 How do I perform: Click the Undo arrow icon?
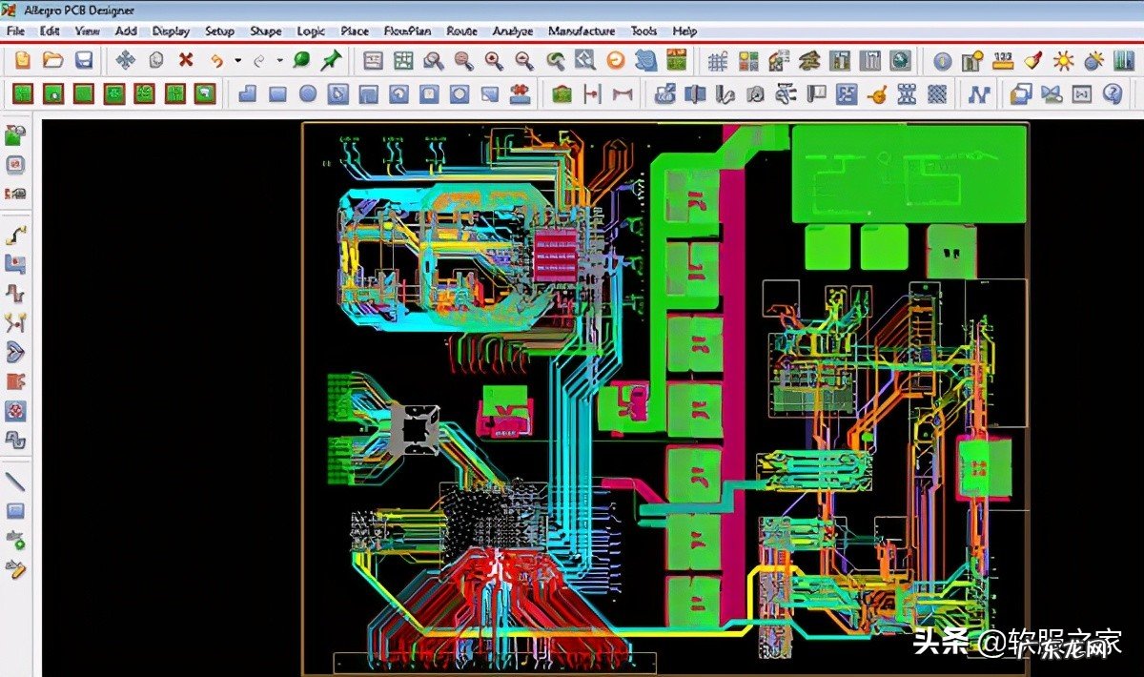[216, 60]
